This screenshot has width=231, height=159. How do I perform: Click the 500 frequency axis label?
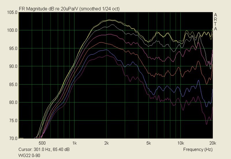point(42,143)
